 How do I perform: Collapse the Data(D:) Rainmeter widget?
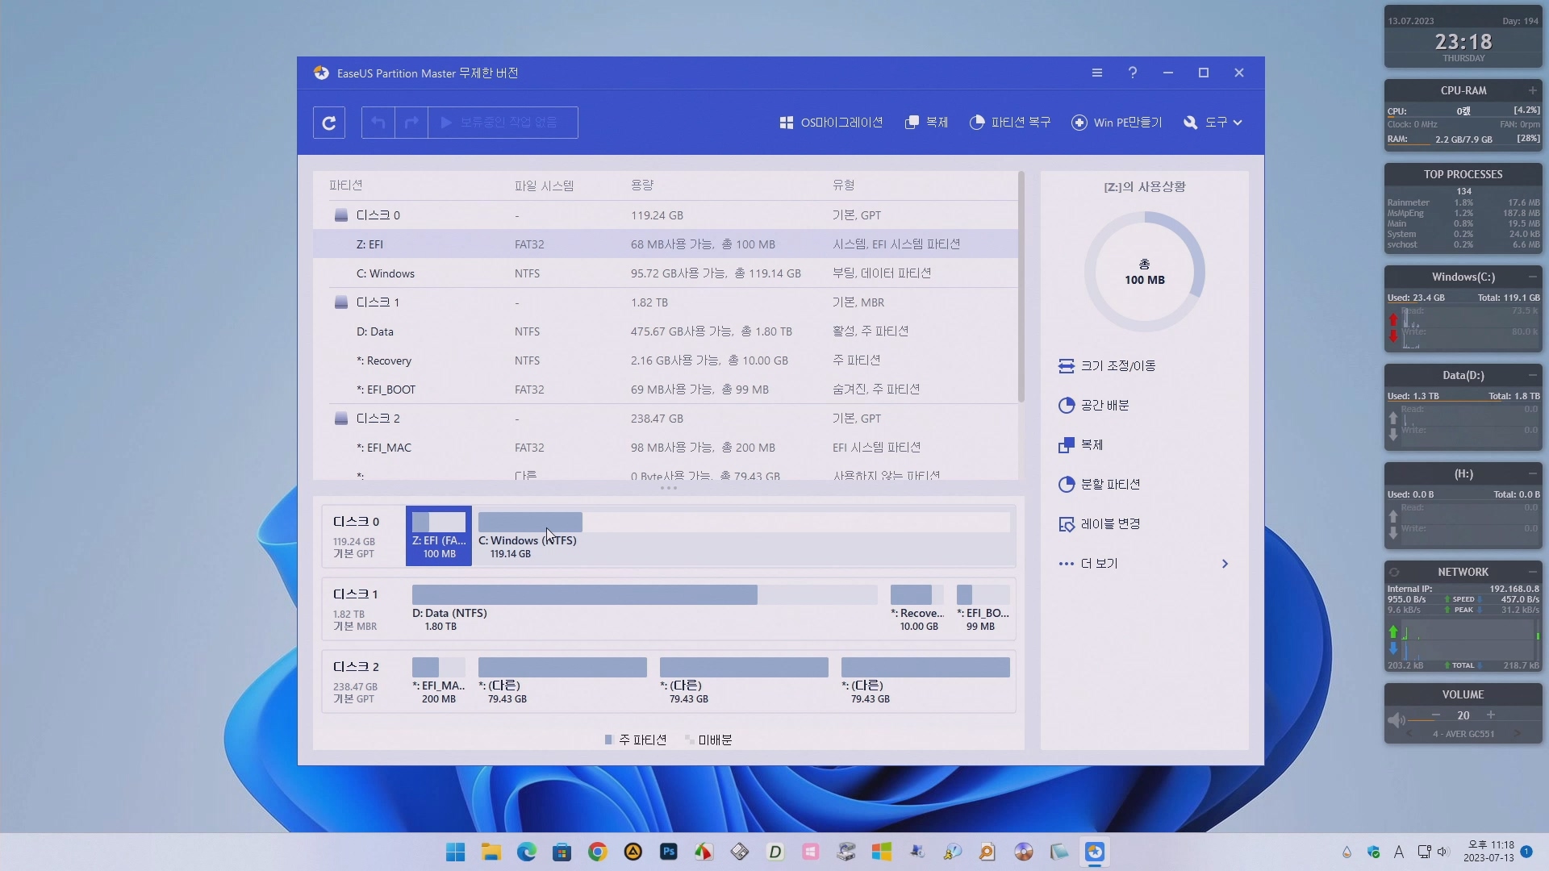(x=1532, y=375)
